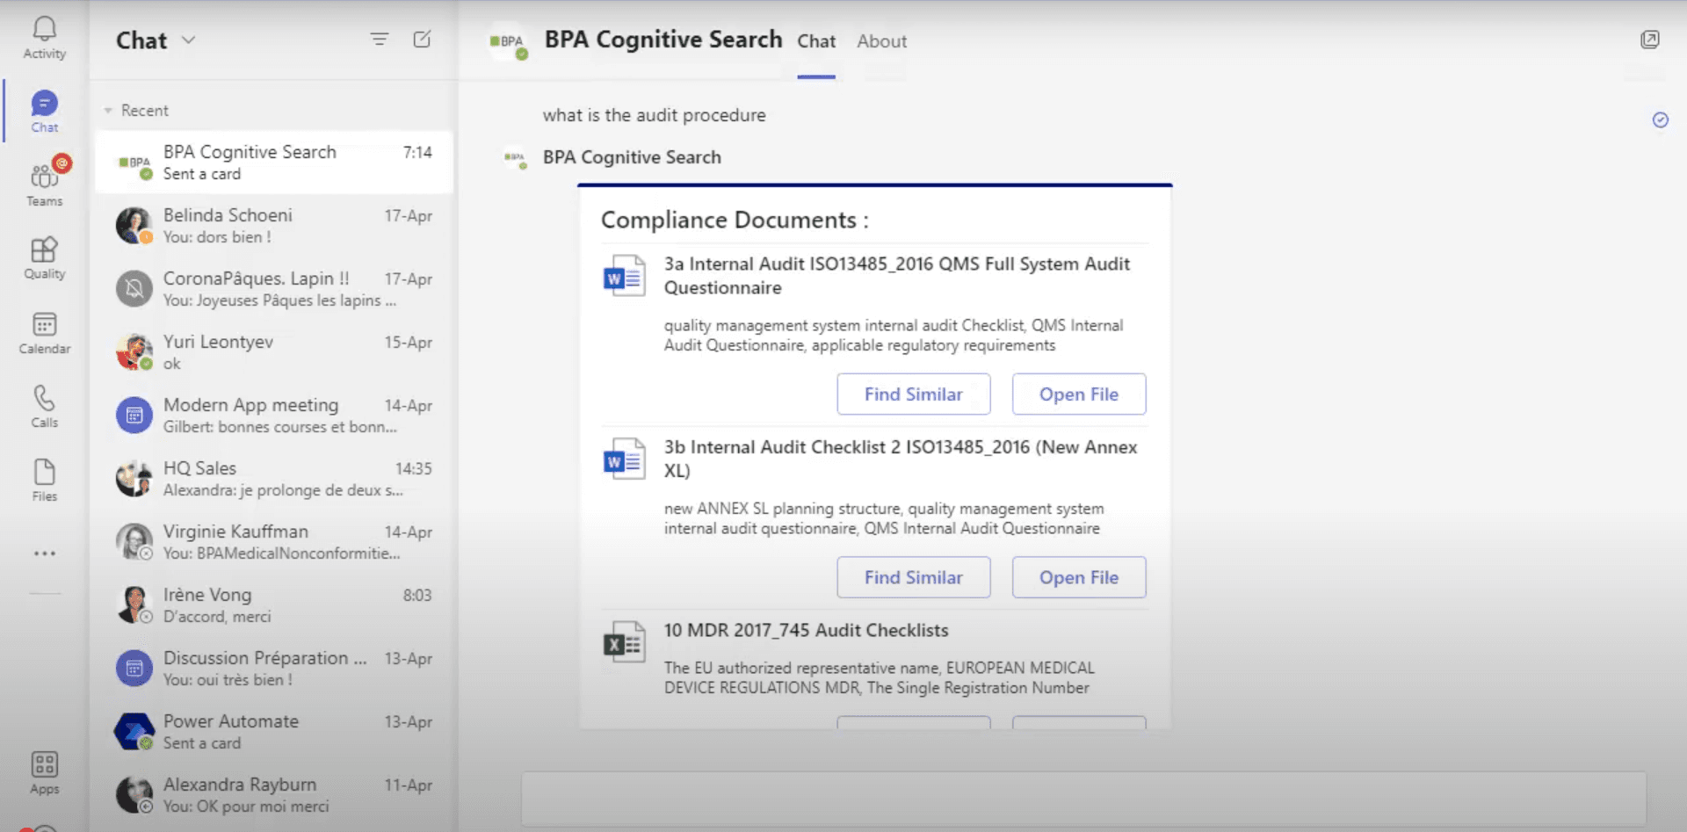Viewport: 1687px width, 832px height.
Task: Click the message compose box
Action: [1083, 799]
